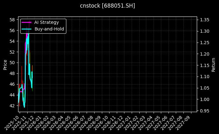Screen dimensions: 219x134
Task: Click the 42 price tick label
Action: pos(12,106)
